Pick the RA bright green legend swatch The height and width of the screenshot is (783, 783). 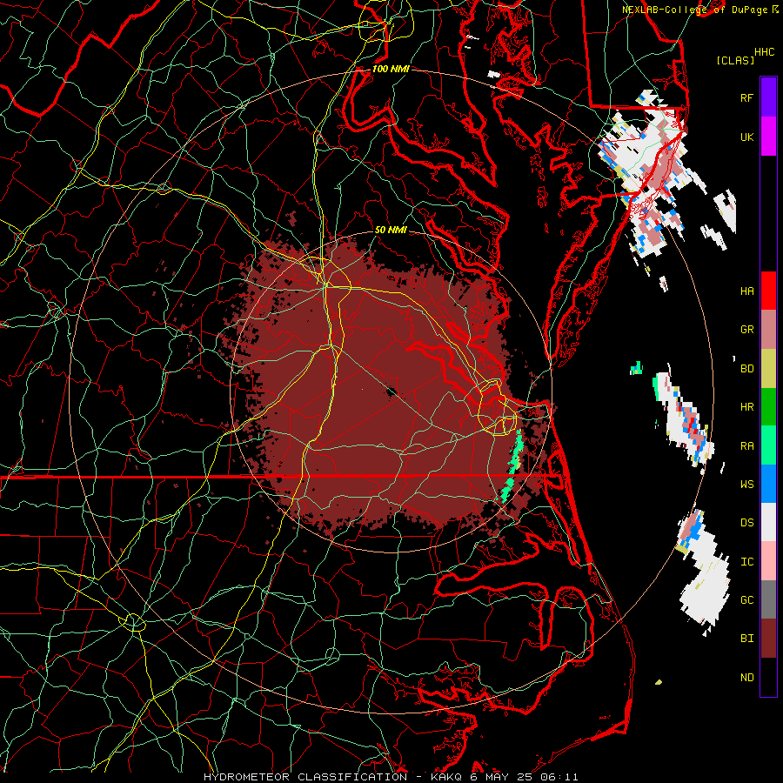[x=768, y=445]
